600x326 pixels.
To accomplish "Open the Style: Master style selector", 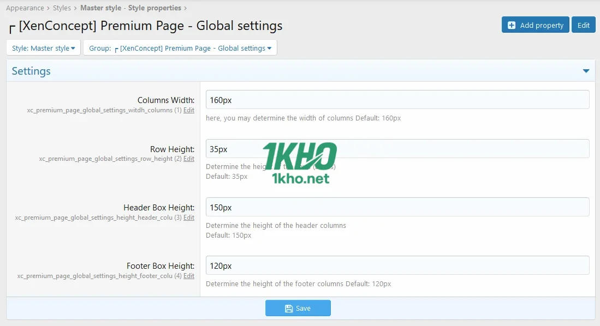I will pyautogui.click(x=43, y=47).
